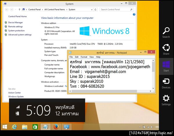The width and height of the screenshot is (174, 136).
Task: Click Notepad horizontal scrollbar thumb
Action: (104, 91)
